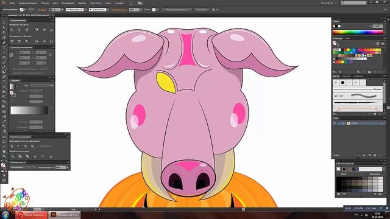The image size is (390, 219).
Task: Open the Справка menu
Action: tap(119, 3)
